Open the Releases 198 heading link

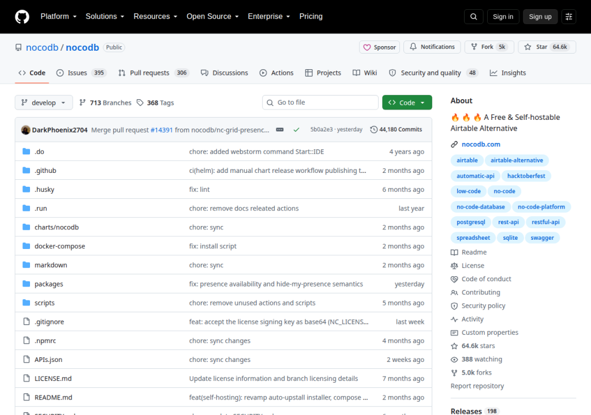coord(474,411)
